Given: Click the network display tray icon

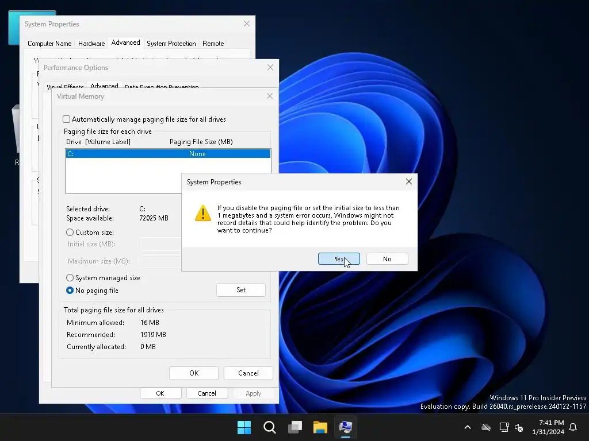Looking at the screenshot, I should click(504, 427).
